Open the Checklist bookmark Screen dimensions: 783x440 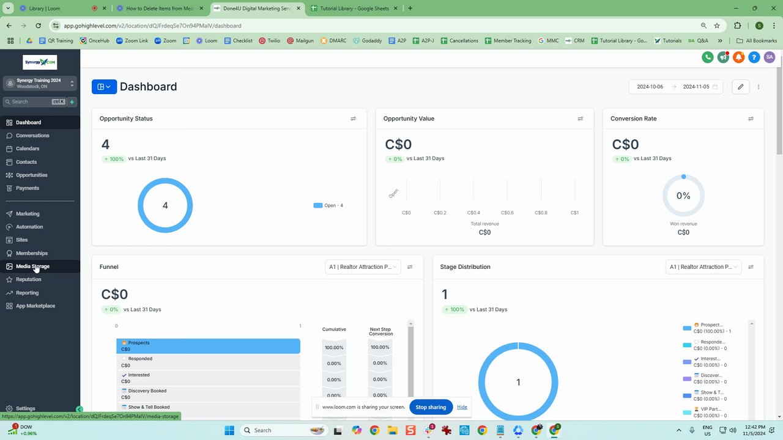pos(238,41)
